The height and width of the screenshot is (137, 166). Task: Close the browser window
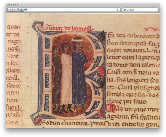(9, 5)
